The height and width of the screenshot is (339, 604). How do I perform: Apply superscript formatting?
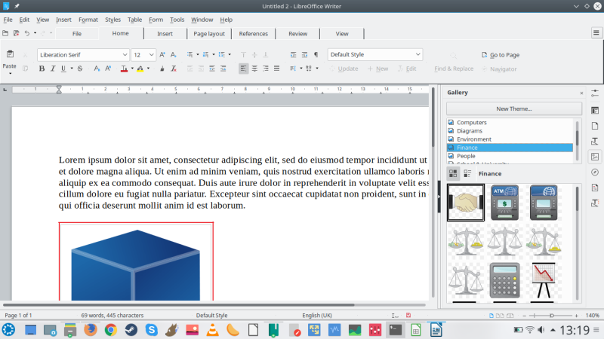click(x=108, y=69)
